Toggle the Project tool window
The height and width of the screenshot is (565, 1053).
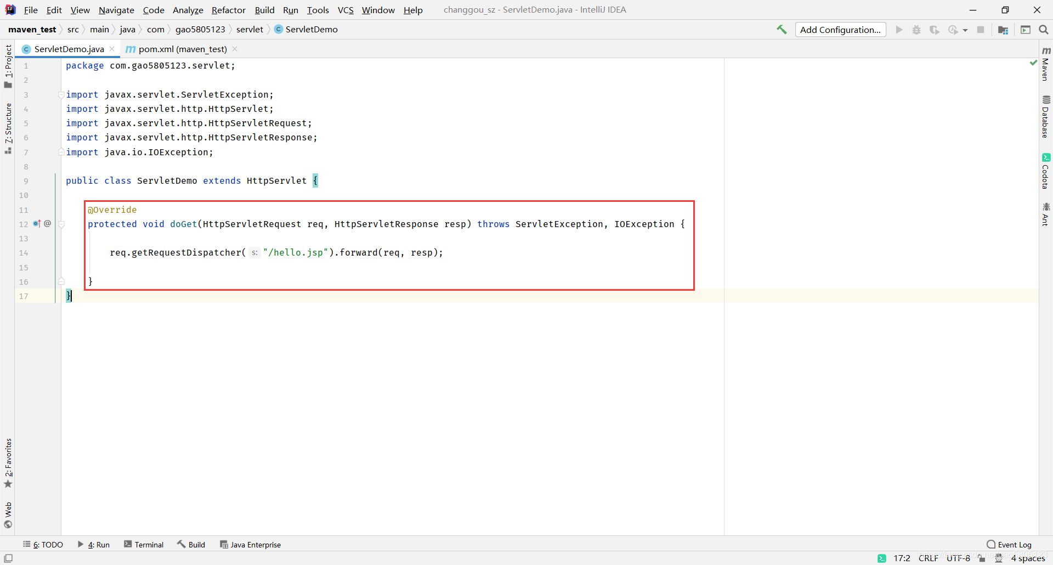[x=8, y=66]
